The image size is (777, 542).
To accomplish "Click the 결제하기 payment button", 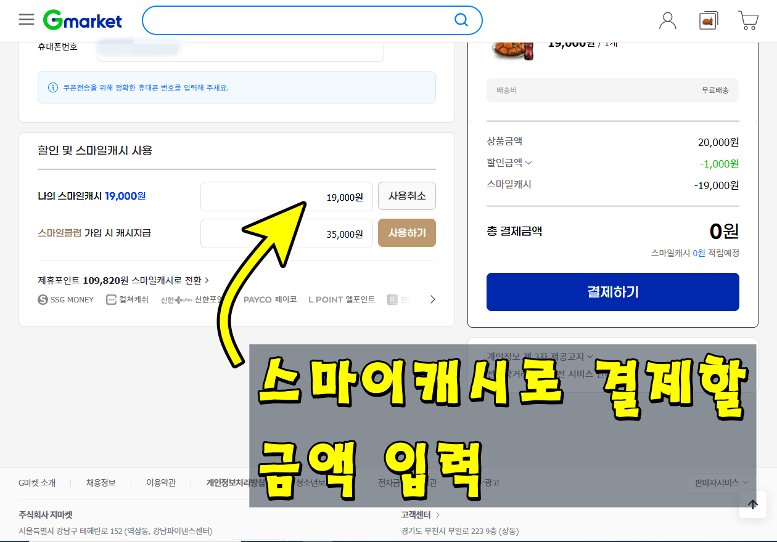I will click(613, 292).
